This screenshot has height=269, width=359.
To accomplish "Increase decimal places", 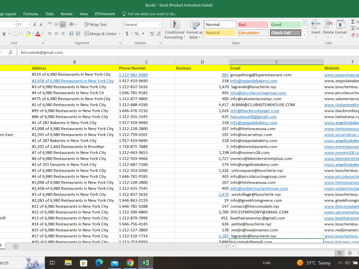I will 152,34.
